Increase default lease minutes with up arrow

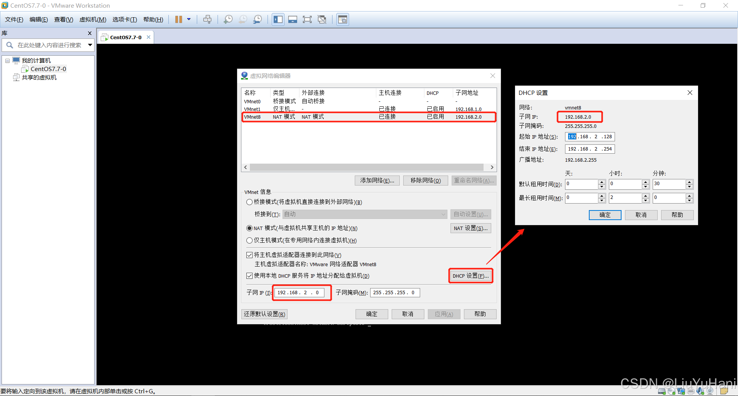690,182
